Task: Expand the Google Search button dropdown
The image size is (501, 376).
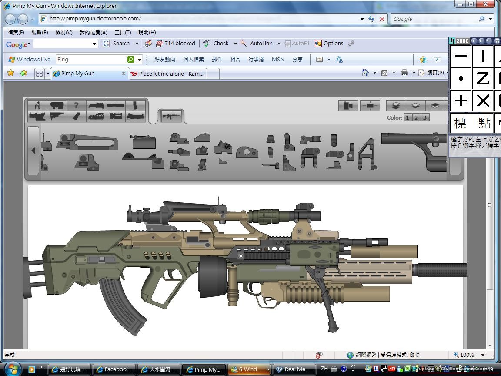Action: [x=137, y=44]
